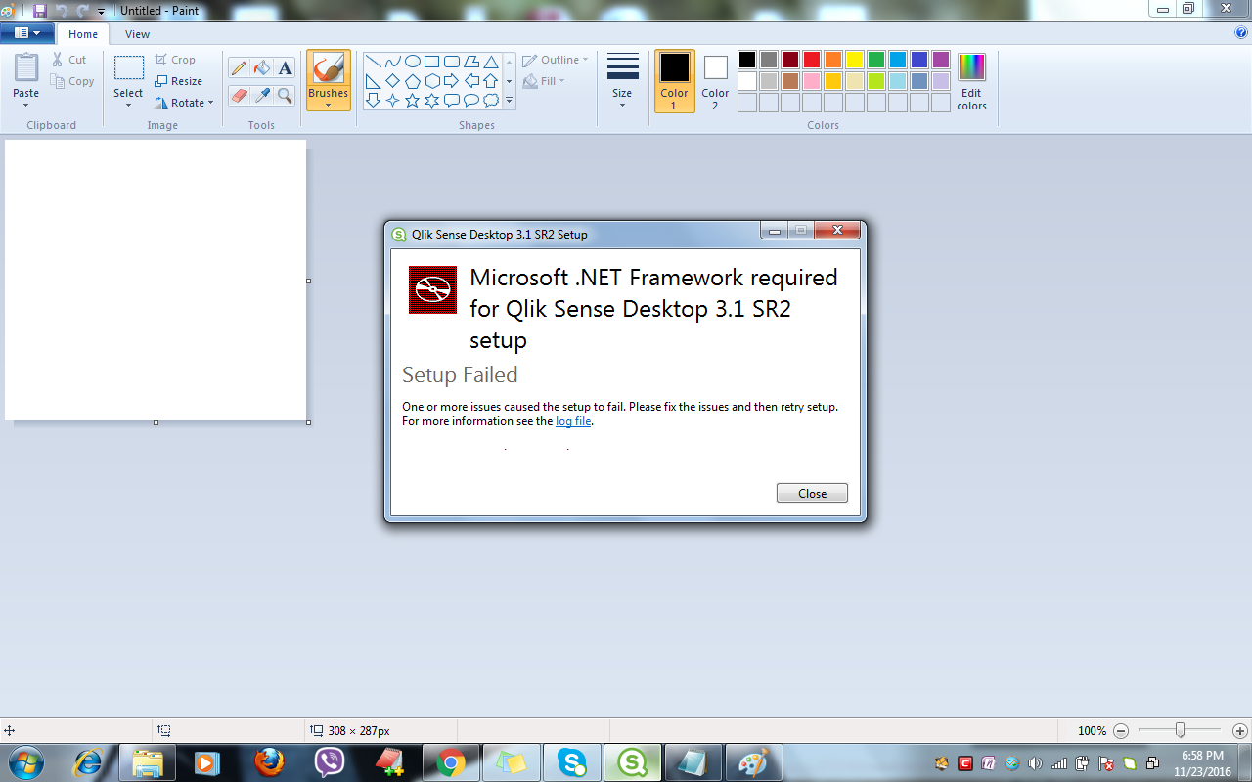
Task: Choose the Diamond shape
Action: tap(392, 80)
